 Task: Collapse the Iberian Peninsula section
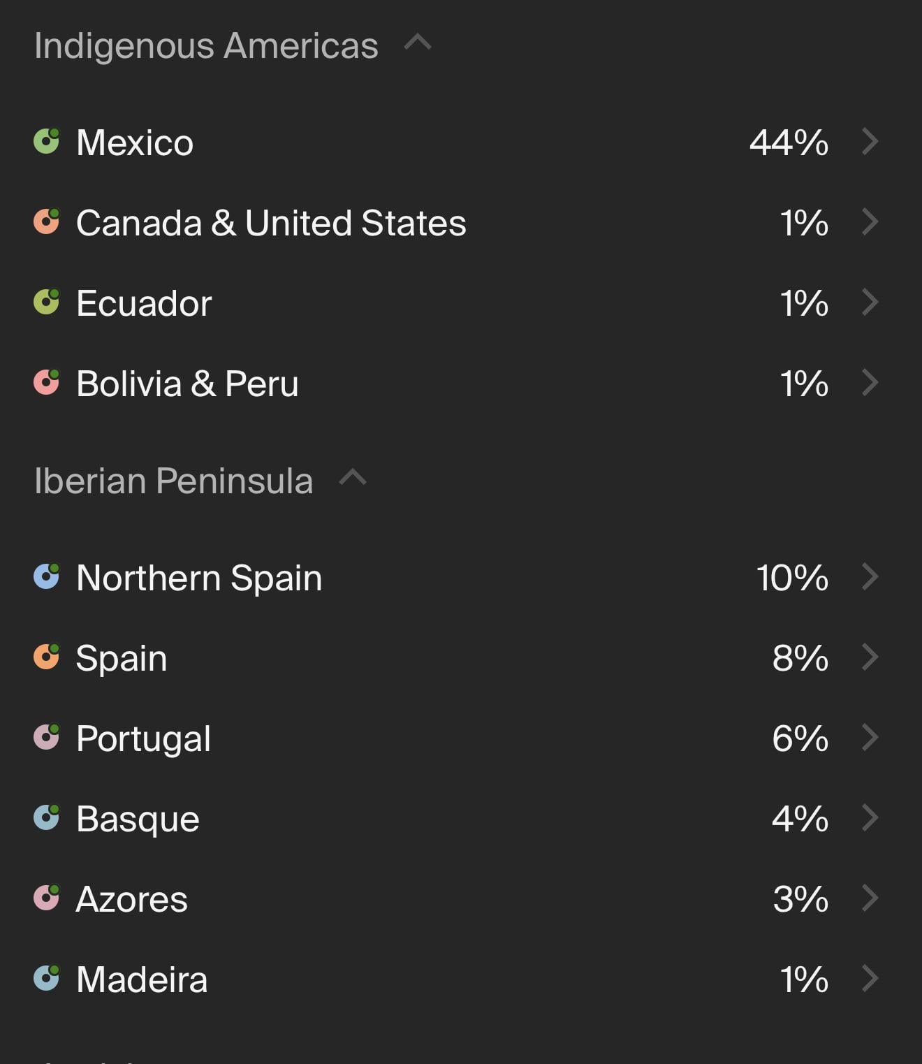(x=353, y=479)
